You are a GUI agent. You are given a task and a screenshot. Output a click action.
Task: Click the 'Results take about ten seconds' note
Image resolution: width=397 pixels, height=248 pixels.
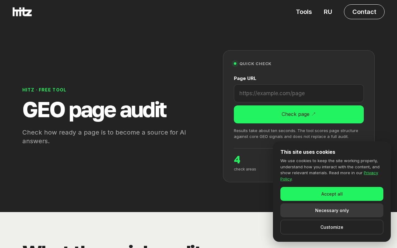(x=296, y=134)
